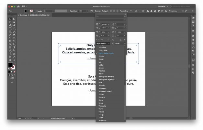
Task: Toggle Underline in Character panel
Action: (121, 40)
